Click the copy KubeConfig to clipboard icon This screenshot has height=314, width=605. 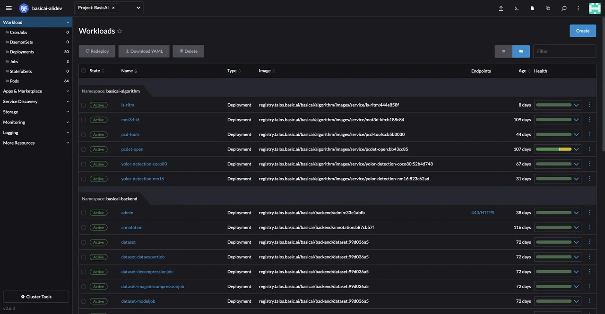tap(548, 8)
